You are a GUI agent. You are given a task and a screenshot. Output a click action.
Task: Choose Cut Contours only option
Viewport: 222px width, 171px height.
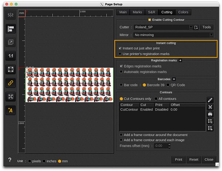click(x=121, y=99)
